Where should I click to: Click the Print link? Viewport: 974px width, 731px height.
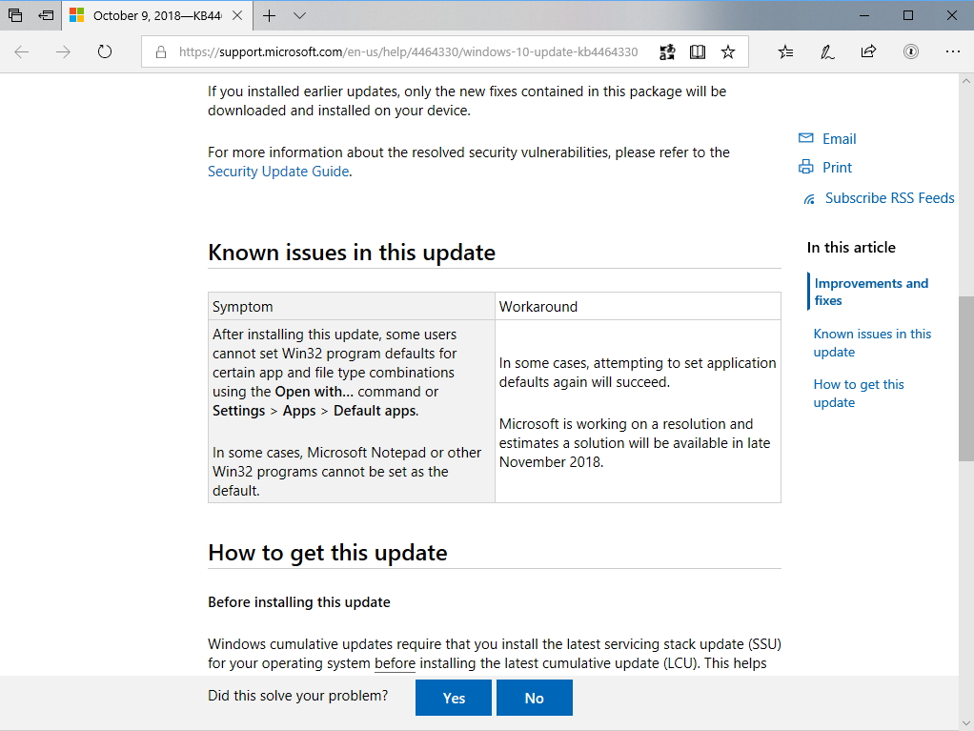coord(837,168)
